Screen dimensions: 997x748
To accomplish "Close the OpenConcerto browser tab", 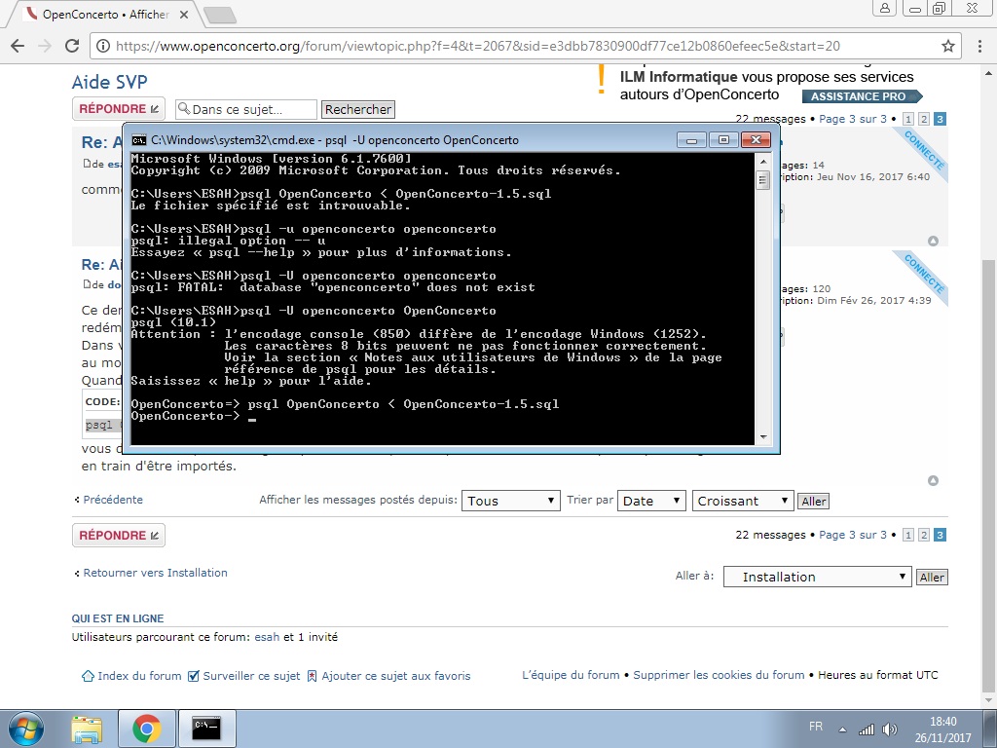I will pos(184,14).
